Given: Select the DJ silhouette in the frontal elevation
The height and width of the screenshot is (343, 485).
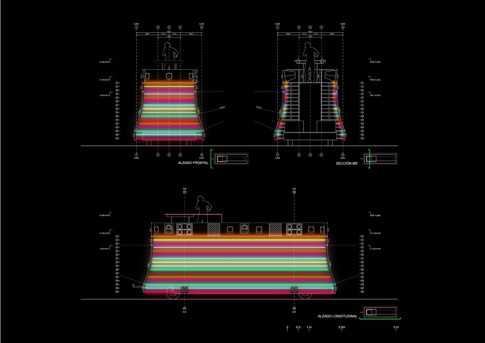Looking at the screenshot, I should pyautogui.click(x=170, y=56).
